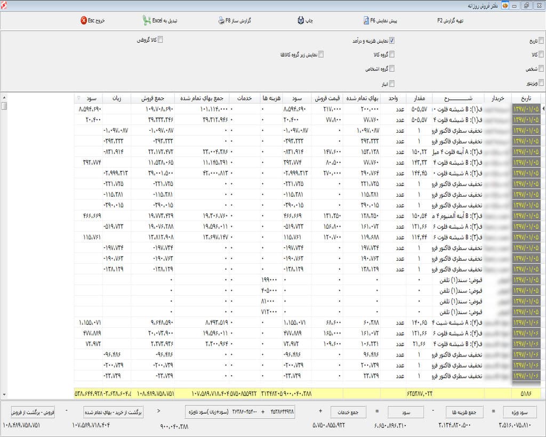Restore the window using the title bar button

pyautogui.click(x=526, y=5)
